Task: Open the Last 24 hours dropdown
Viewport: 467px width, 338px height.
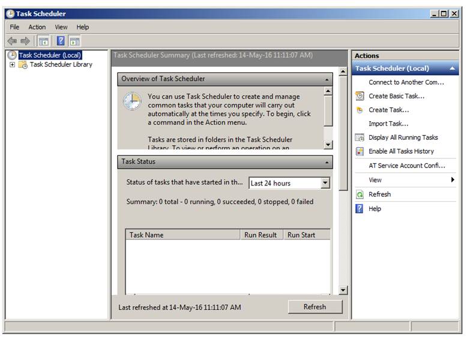Action: point(325,183)
